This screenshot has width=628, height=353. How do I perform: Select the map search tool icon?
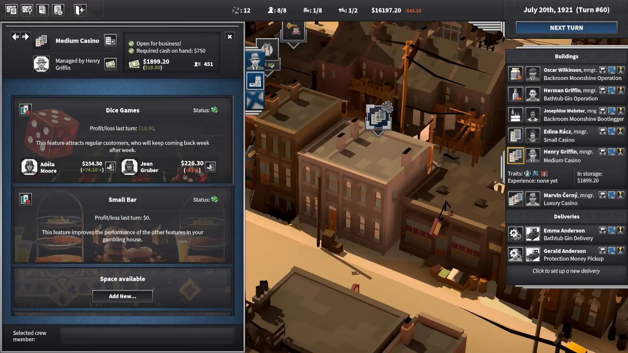point(27,10)
